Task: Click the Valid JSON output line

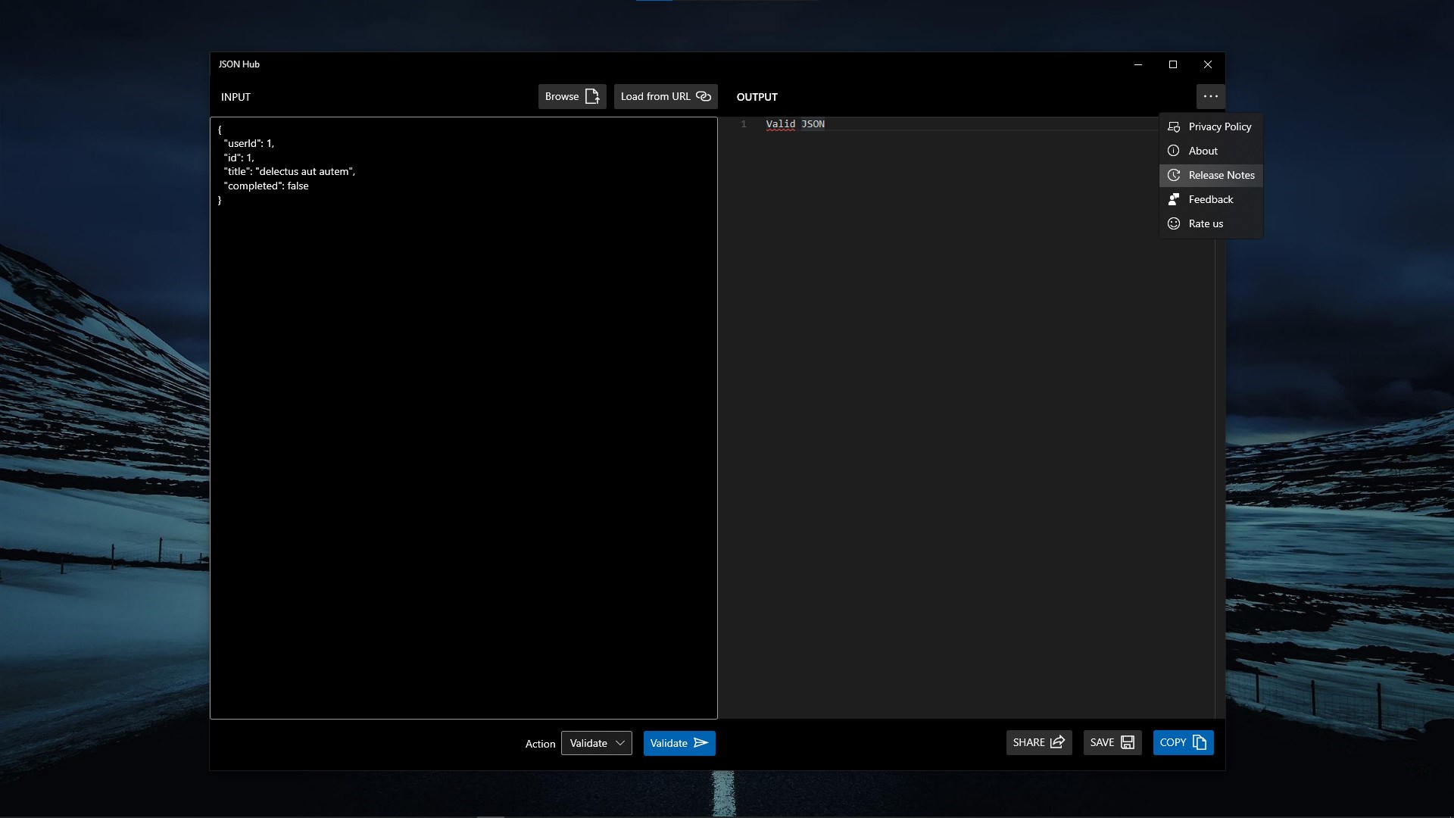Action: pos(795,124)
